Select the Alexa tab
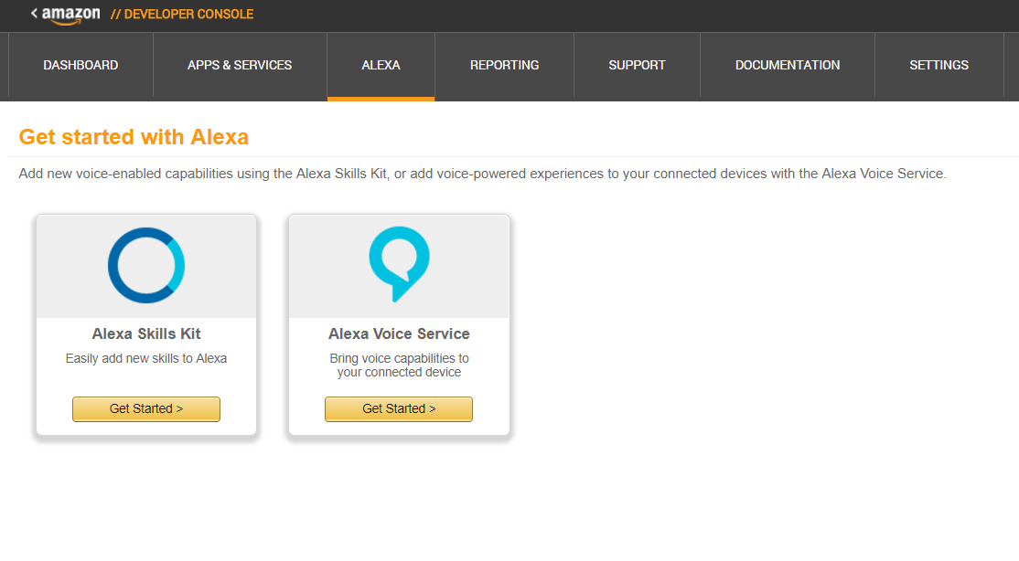This screenshot has width=1019, height=561. [381, 65]
